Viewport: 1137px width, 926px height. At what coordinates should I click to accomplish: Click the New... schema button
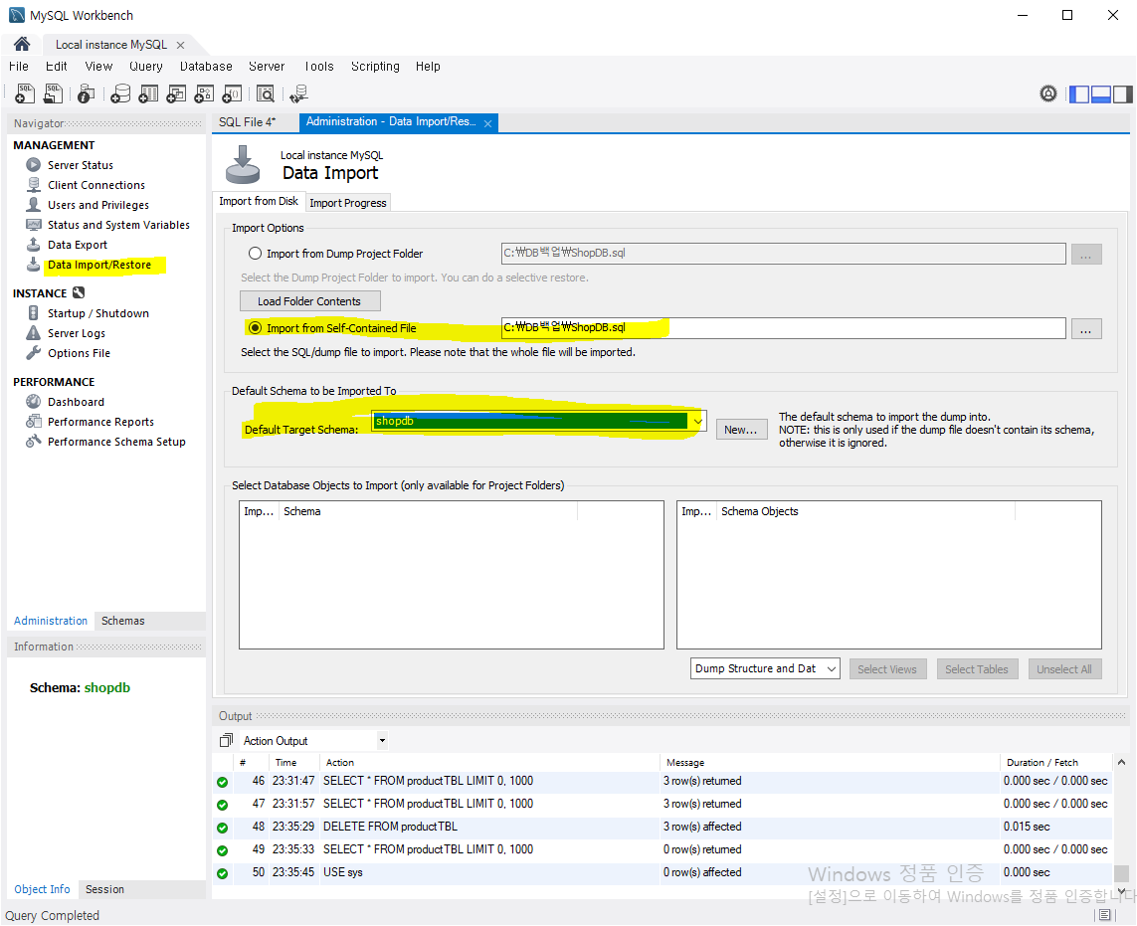click(x=741, y=430)
